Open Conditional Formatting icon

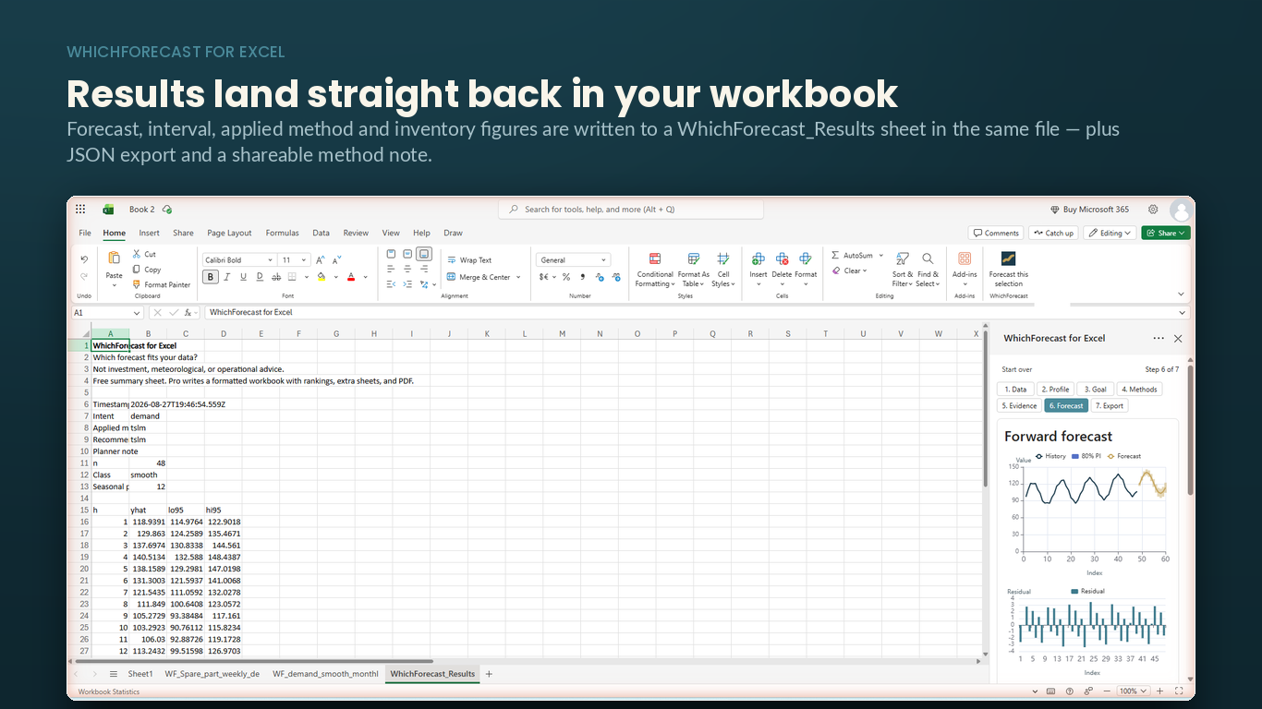[655, 259]
